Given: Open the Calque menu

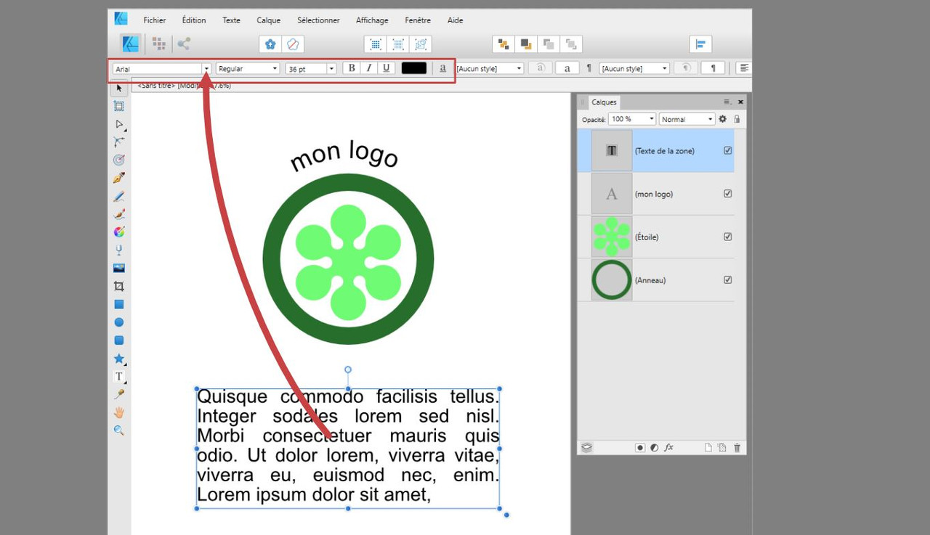Looking at the screenshot, I should tap(269, 20).
